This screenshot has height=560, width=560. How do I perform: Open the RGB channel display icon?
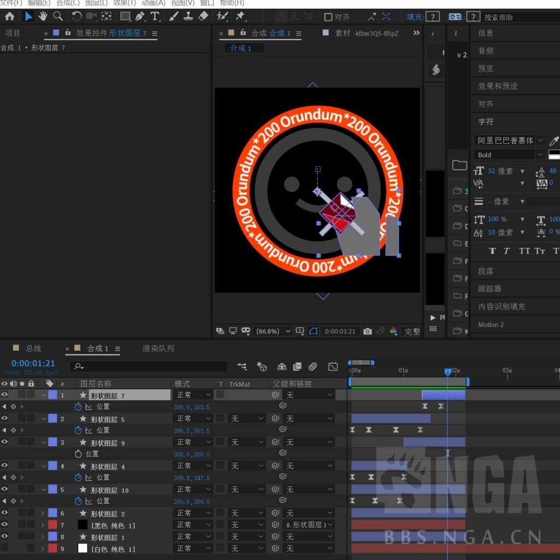(x=393, y=331)
